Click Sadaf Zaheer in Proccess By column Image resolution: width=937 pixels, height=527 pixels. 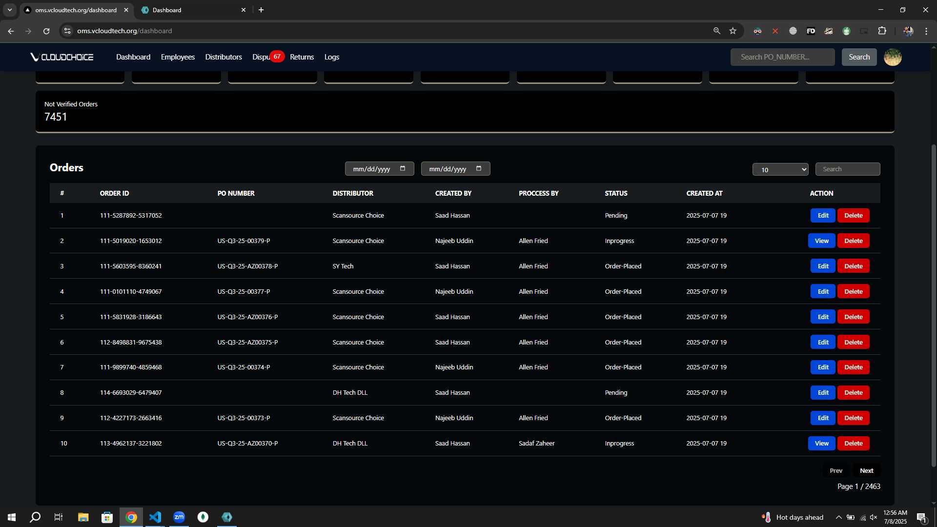click(536, 443)
